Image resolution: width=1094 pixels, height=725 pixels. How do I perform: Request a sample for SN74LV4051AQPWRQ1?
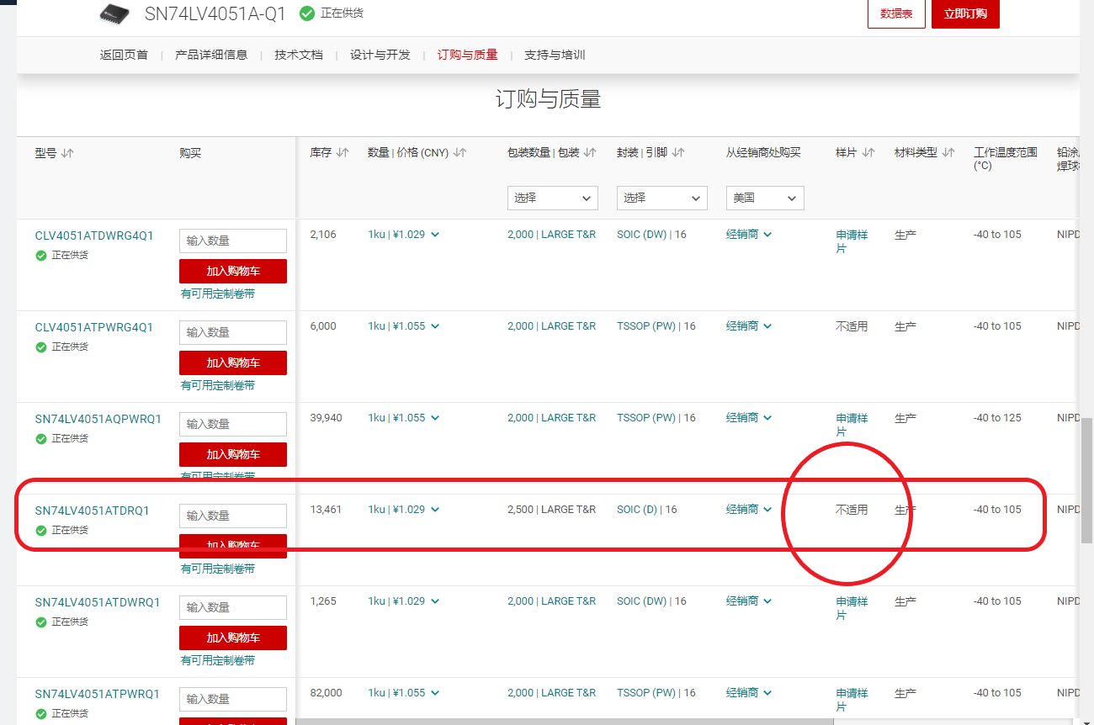852,425
